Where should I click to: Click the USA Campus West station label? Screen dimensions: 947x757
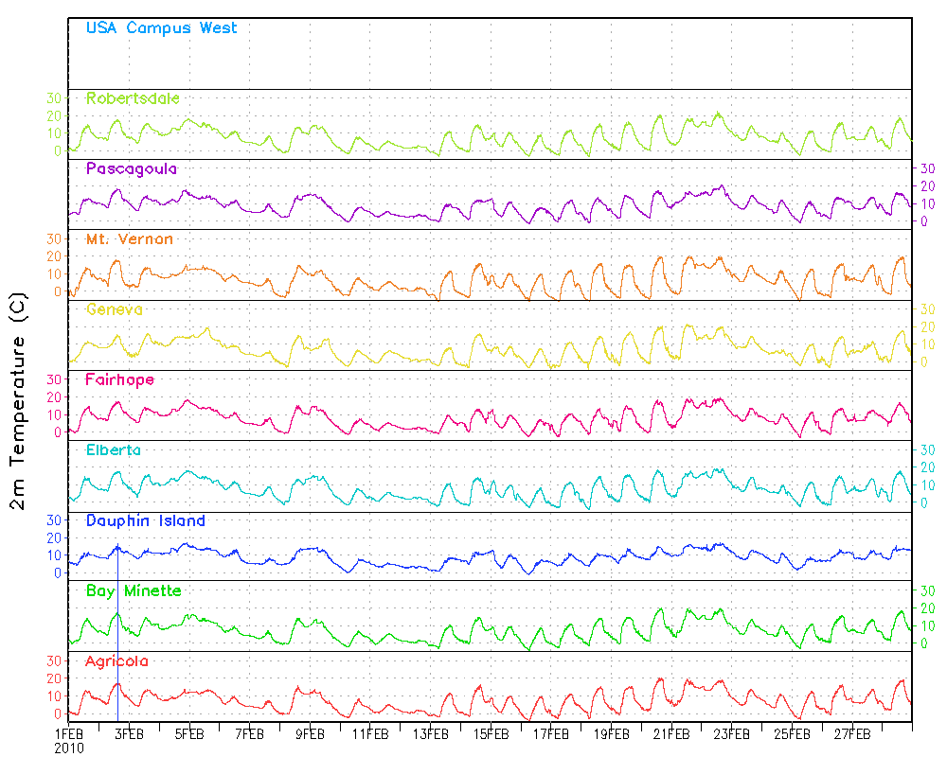click(x=161, y=27)
